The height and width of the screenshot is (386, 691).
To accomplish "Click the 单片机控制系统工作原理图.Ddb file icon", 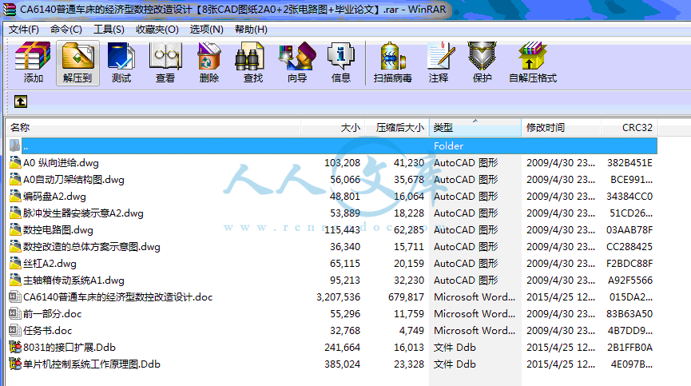I will point(15,364).
